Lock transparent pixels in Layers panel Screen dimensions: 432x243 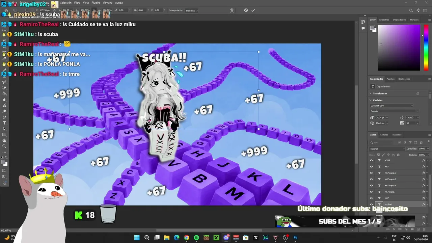[378, 155]
